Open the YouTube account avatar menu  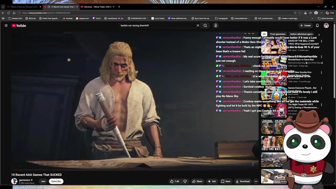point(326,25)
